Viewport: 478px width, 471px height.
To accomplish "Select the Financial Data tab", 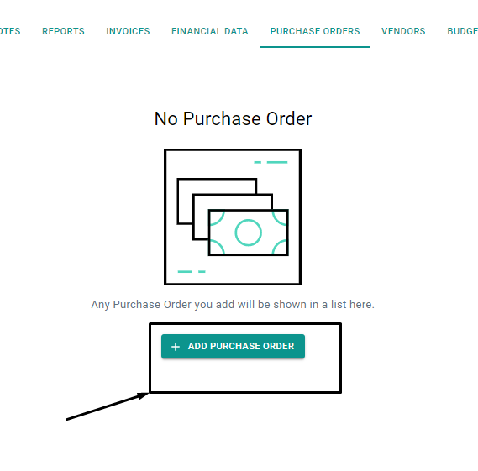I will point(210,31).
